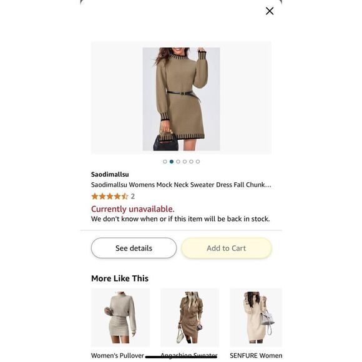
Task: Select the fifth image carousel dot
Action: pyautogui.click(x=191, y=162)
